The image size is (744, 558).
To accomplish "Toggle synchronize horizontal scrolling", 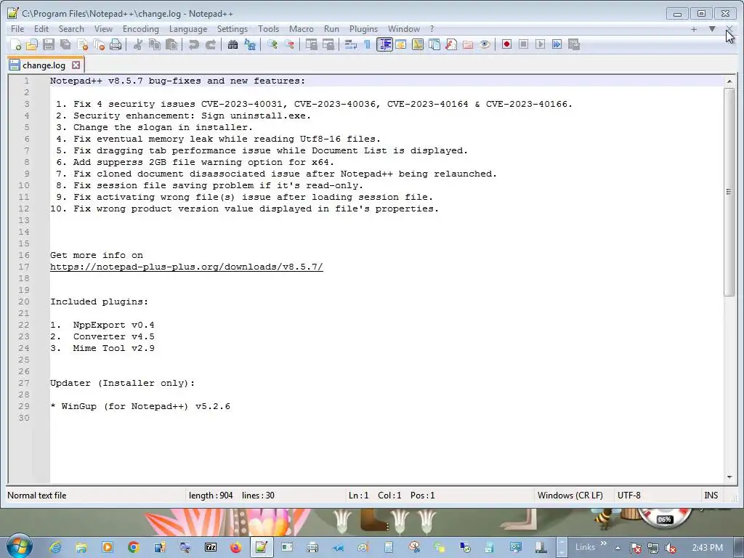I will point(328,44).
